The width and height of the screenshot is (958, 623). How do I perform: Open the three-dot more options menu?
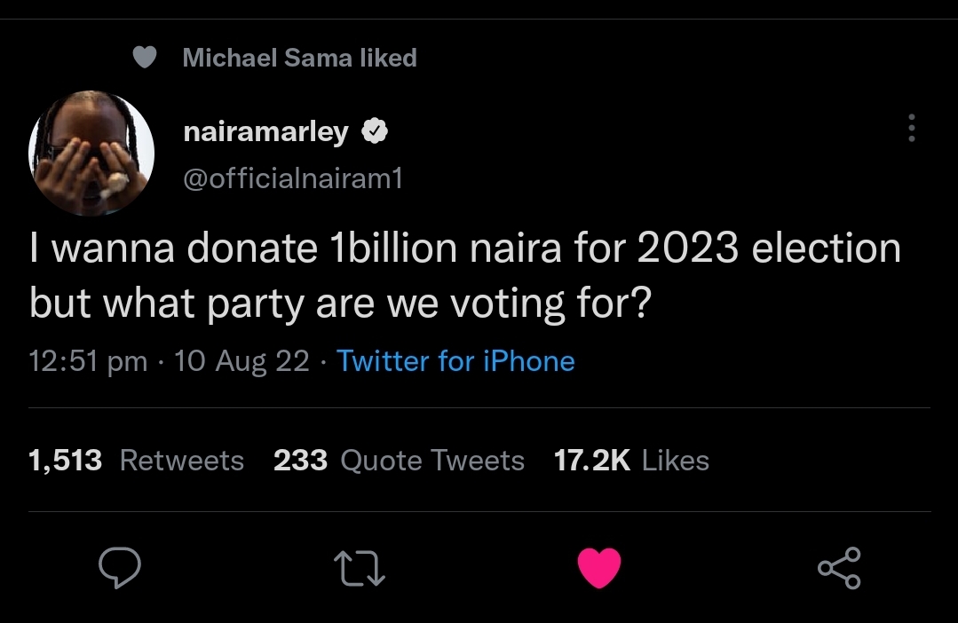coord(910,129)
